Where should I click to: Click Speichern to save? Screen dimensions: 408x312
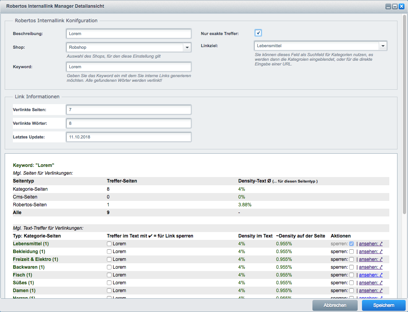click(383, 305)
